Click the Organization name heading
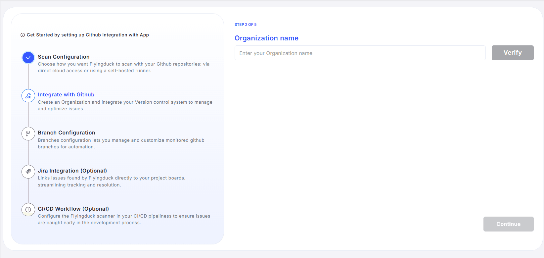544x258 pixels. tap(266, 38)
